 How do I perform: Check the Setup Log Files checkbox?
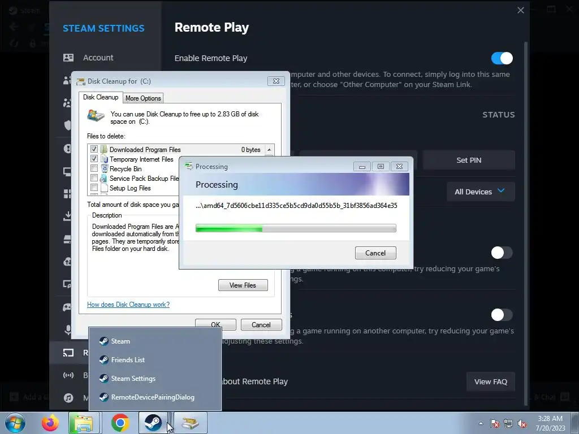coord(94,188)
